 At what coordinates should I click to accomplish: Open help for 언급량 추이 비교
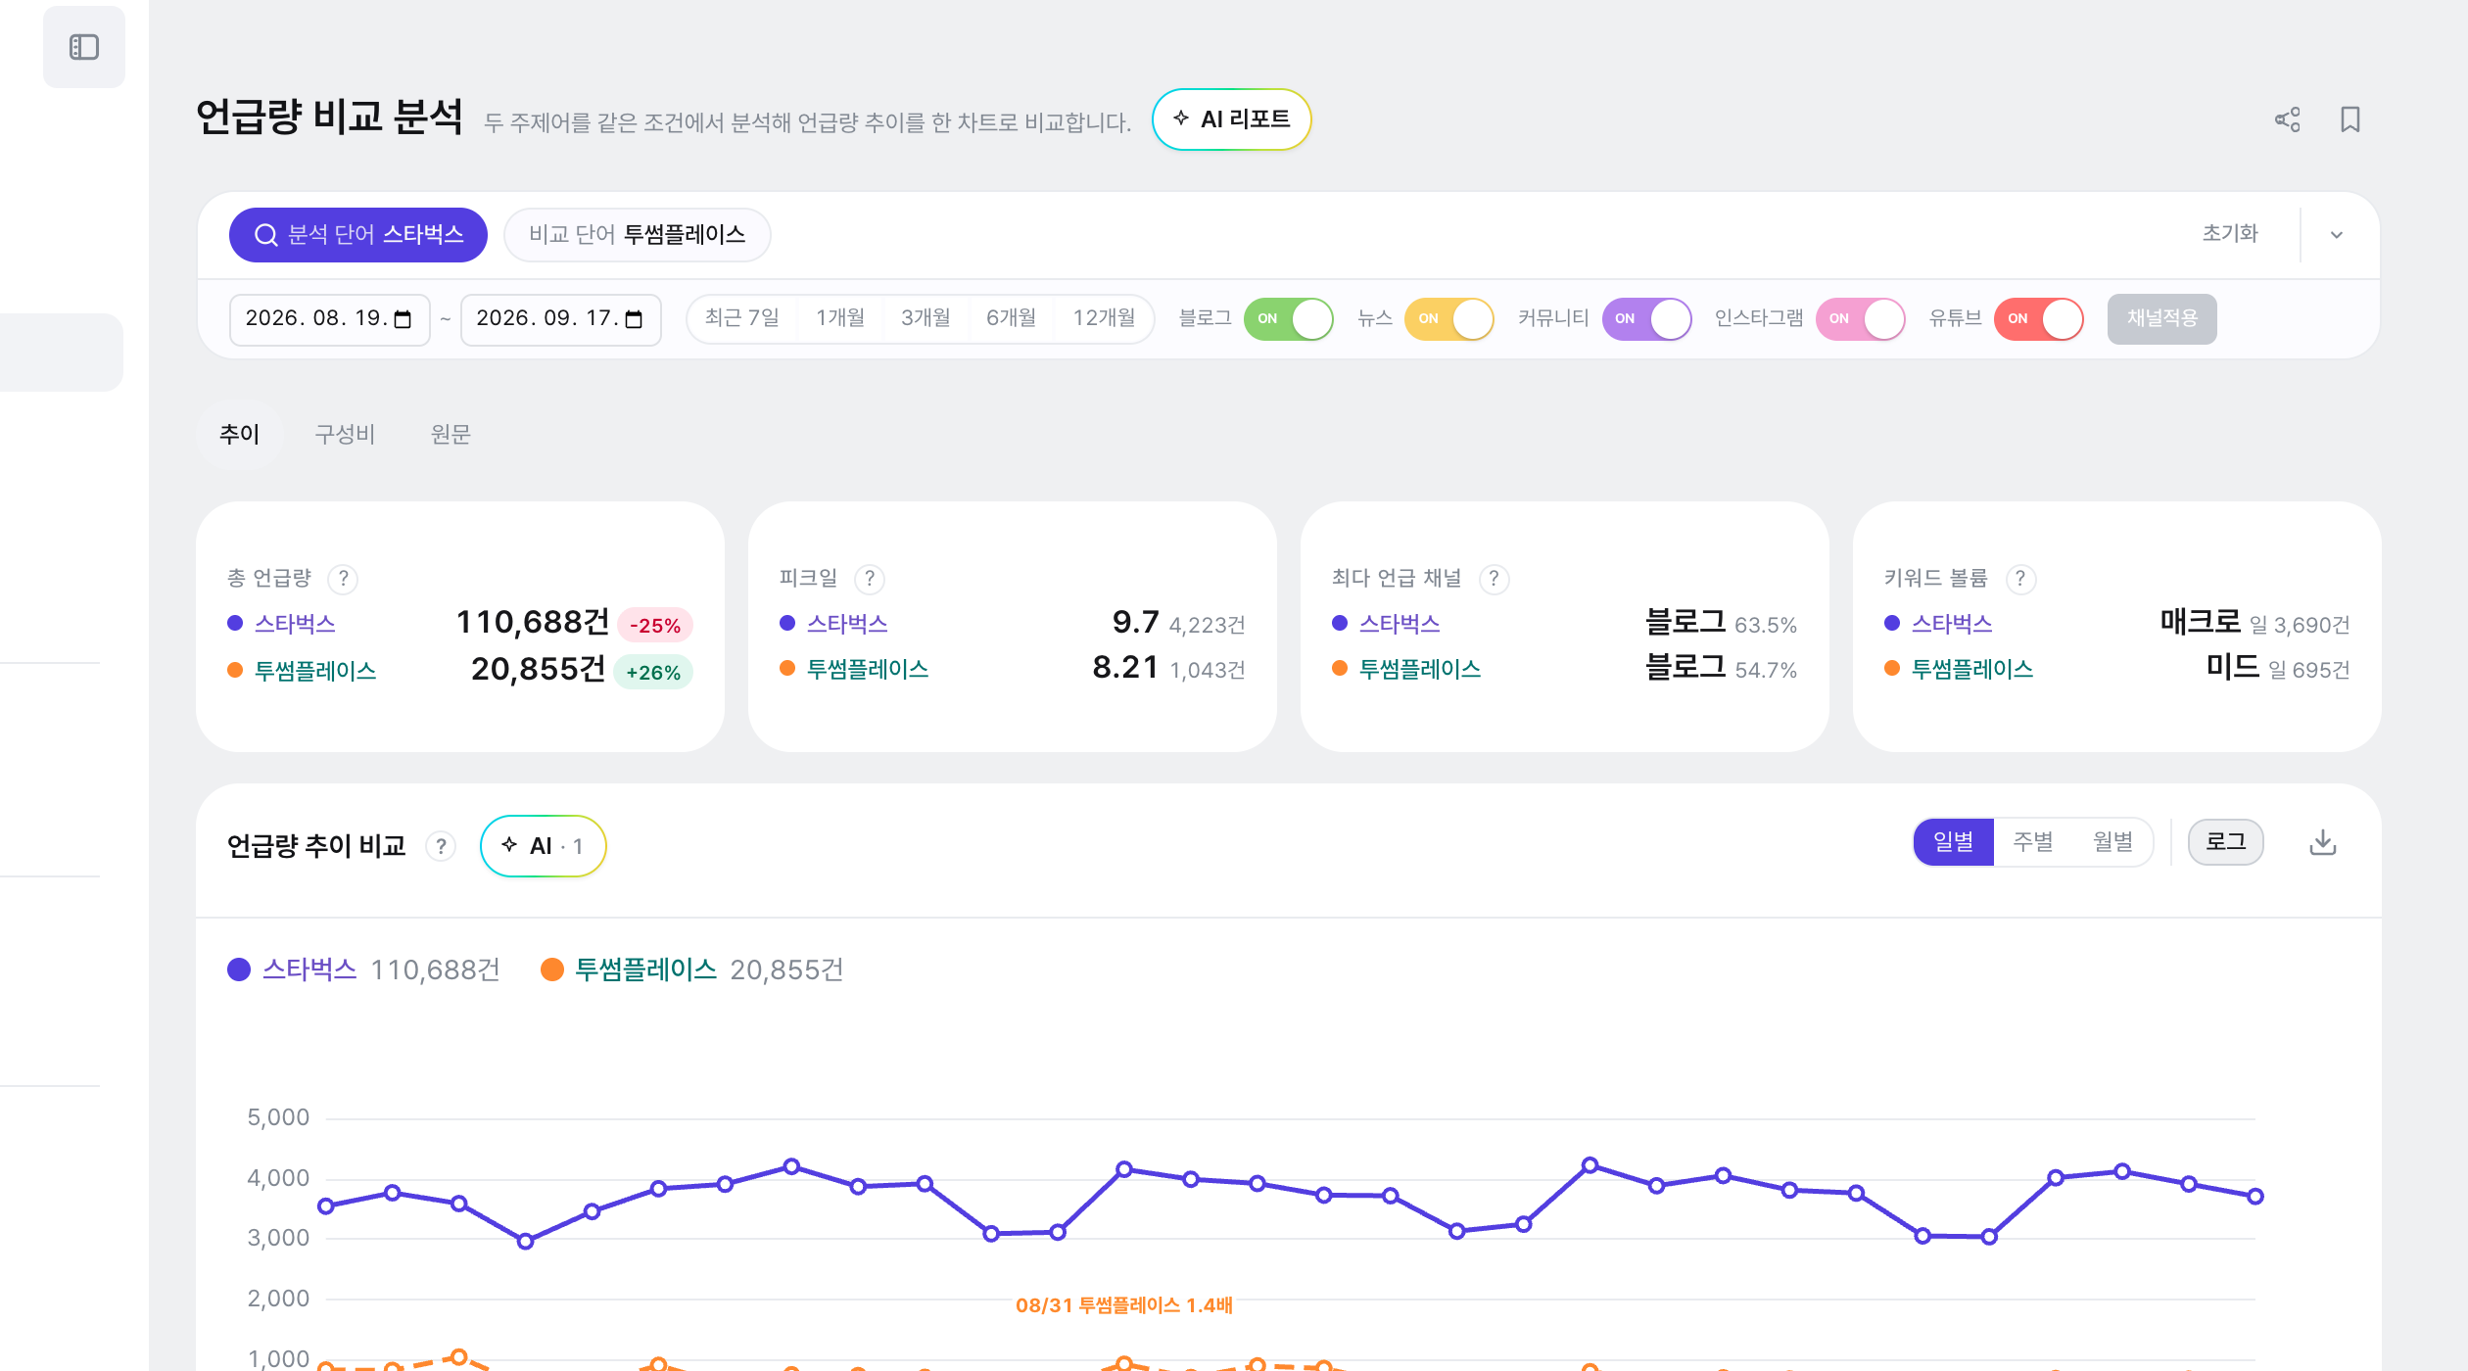pos(441,845)
